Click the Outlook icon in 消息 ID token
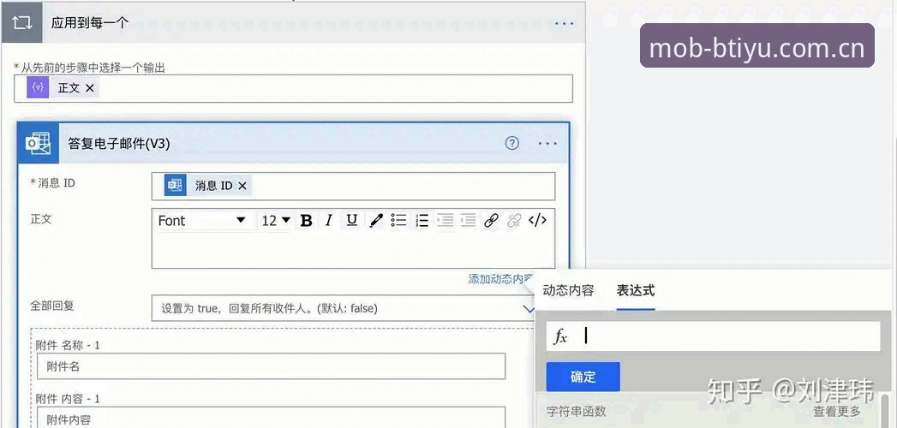The image size is (897, 428). [175, 185]
